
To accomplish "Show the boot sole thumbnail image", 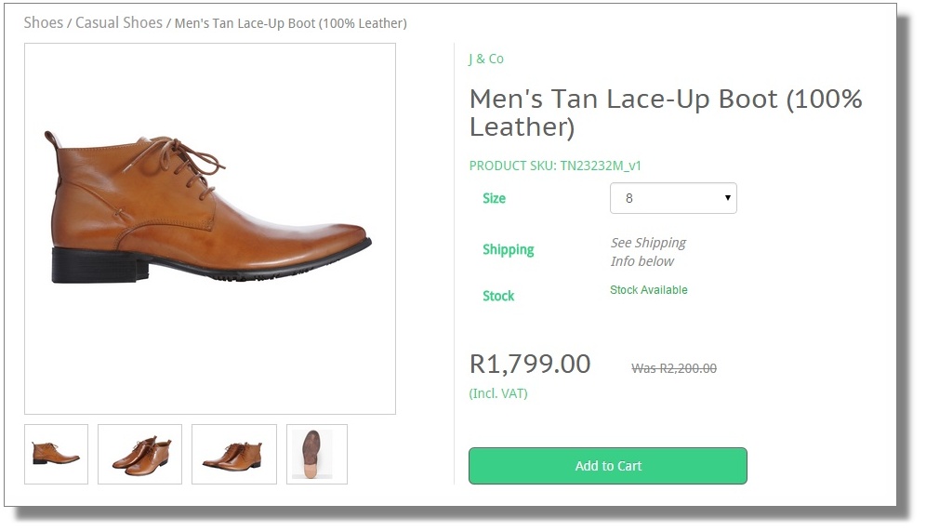I will [317, 454].
